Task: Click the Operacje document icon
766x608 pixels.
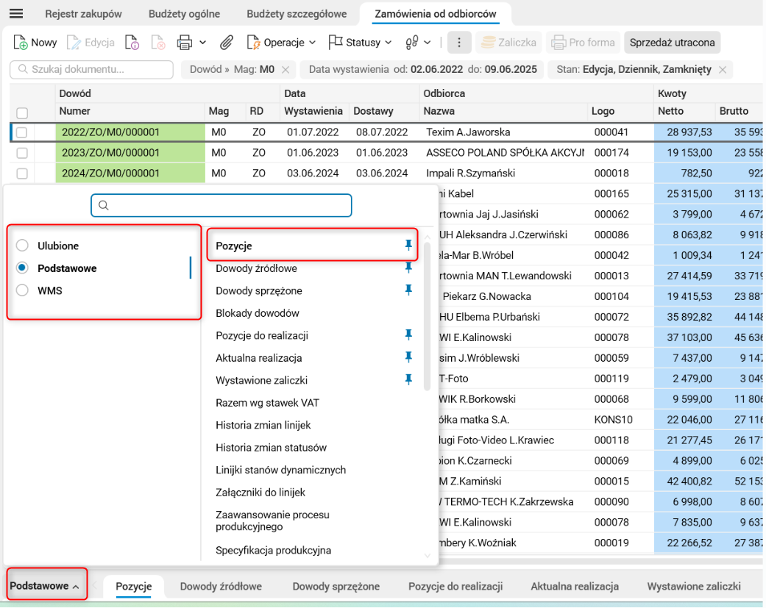Action: click(x=253, y=43)
